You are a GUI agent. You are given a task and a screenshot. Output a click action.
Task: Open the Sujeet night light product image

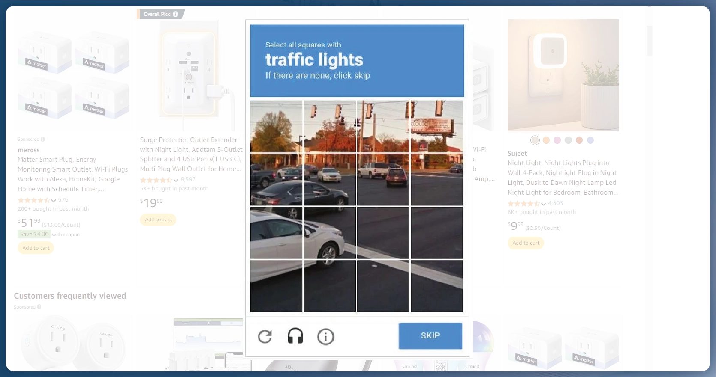pos(563,75)
